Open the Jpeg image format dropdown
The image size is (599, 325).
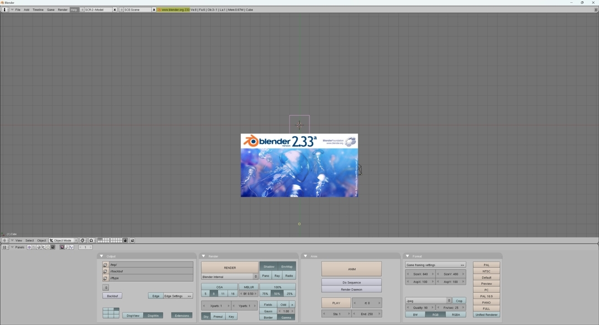click(x=428, y=301)
